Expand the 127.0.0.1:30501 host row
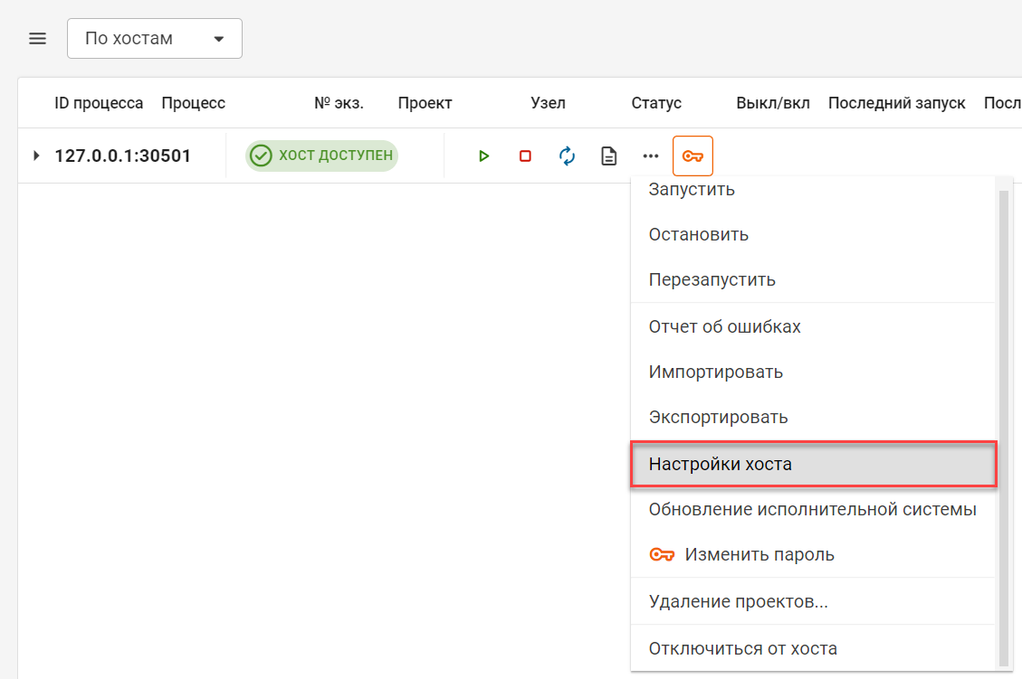Viewport: 1022px width, 679px height. [x=36, y=156]
